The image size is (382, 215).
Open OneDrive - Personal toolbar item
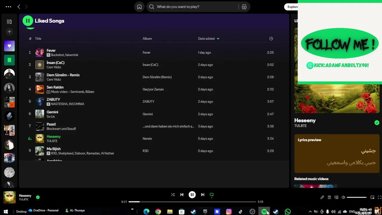click(44, 211)
